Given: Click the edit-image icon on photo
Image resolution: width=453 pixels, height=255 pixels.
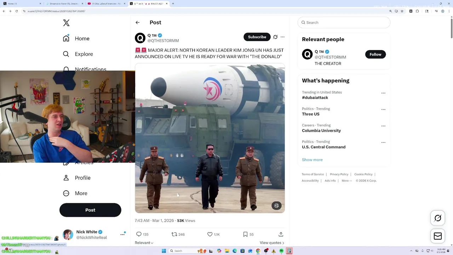Looking at the screenshot, I should 277,206.
